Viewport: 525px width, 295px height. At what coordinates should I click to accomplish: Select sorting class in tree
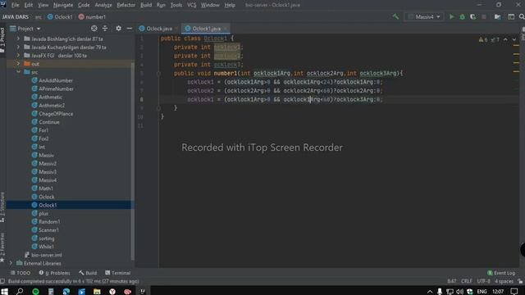46,238
